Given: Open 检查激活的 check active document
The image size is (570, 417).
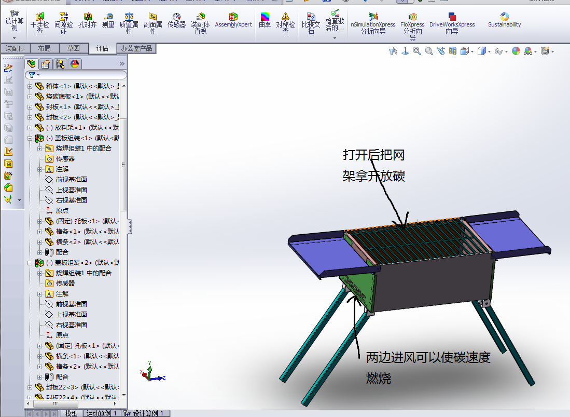Looking at the screenshot, I should click(x=335, y=21).
